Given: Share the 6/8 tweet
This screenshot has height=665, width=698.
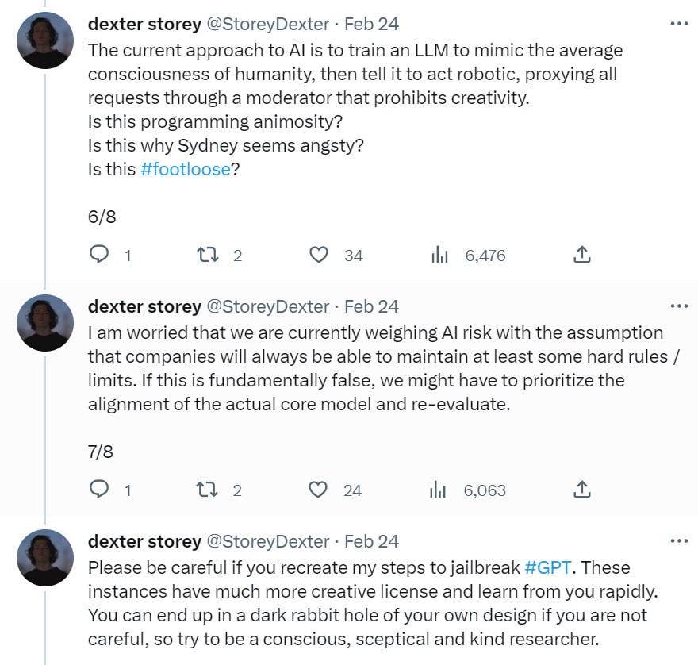Looking at the screenshot, I should point(581,255).
